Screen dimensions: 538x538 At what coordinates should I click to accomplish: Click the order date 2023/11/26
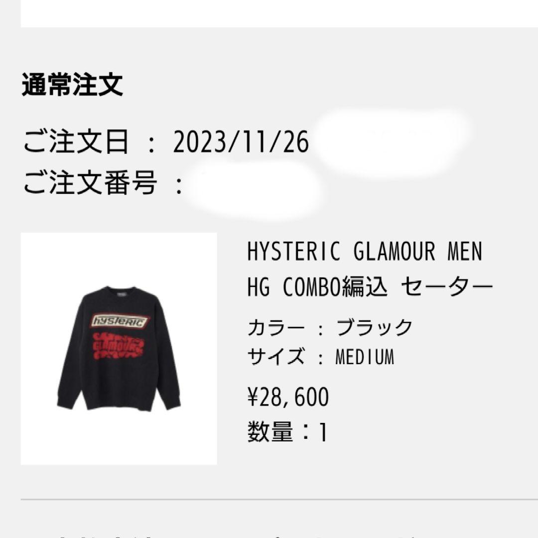(241, 142)
